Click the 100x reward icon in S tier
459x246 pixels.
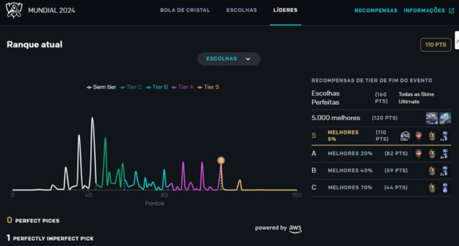[x=405, y=136]
